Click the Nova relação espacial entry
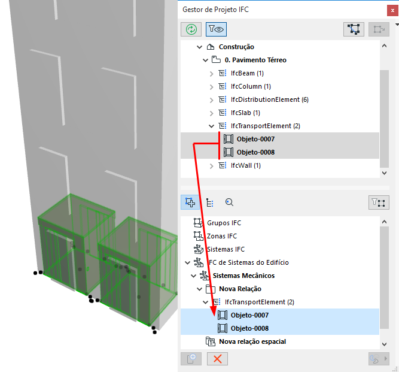The image size is (399, 372). tap(252, 341)
